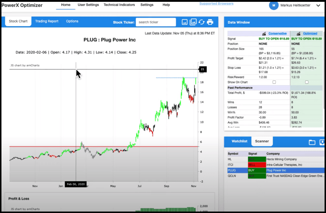Viewport: 326px width, 213px height.
Task: Click the Optimized strategy link
Action: pos(310,33)
